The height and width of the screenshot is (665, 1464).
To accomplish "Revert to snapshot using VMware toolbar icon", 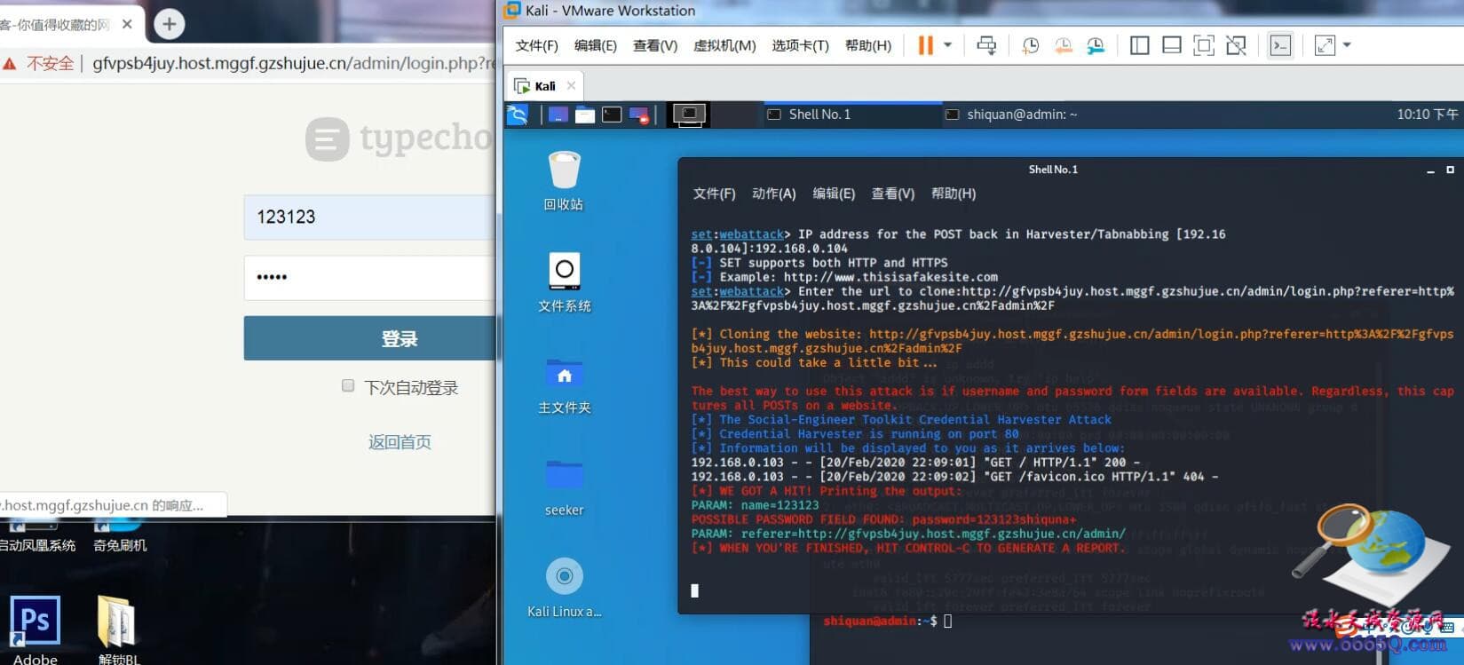I will [1063, 45].
